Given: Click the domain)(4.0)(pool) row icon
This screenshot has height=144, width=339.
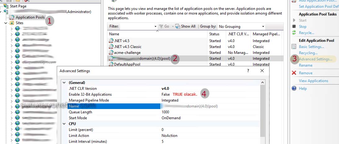Looking at the screenshot, I should click(111, 58).
